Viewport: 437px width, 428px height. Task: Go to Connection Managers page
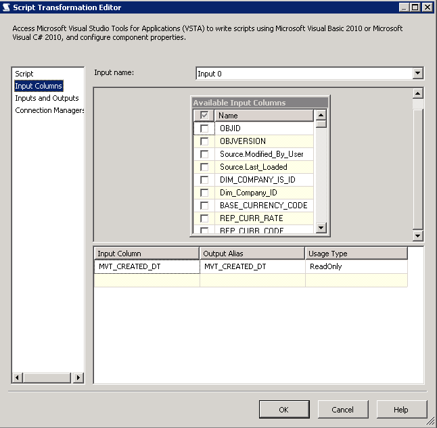(49, 110)
